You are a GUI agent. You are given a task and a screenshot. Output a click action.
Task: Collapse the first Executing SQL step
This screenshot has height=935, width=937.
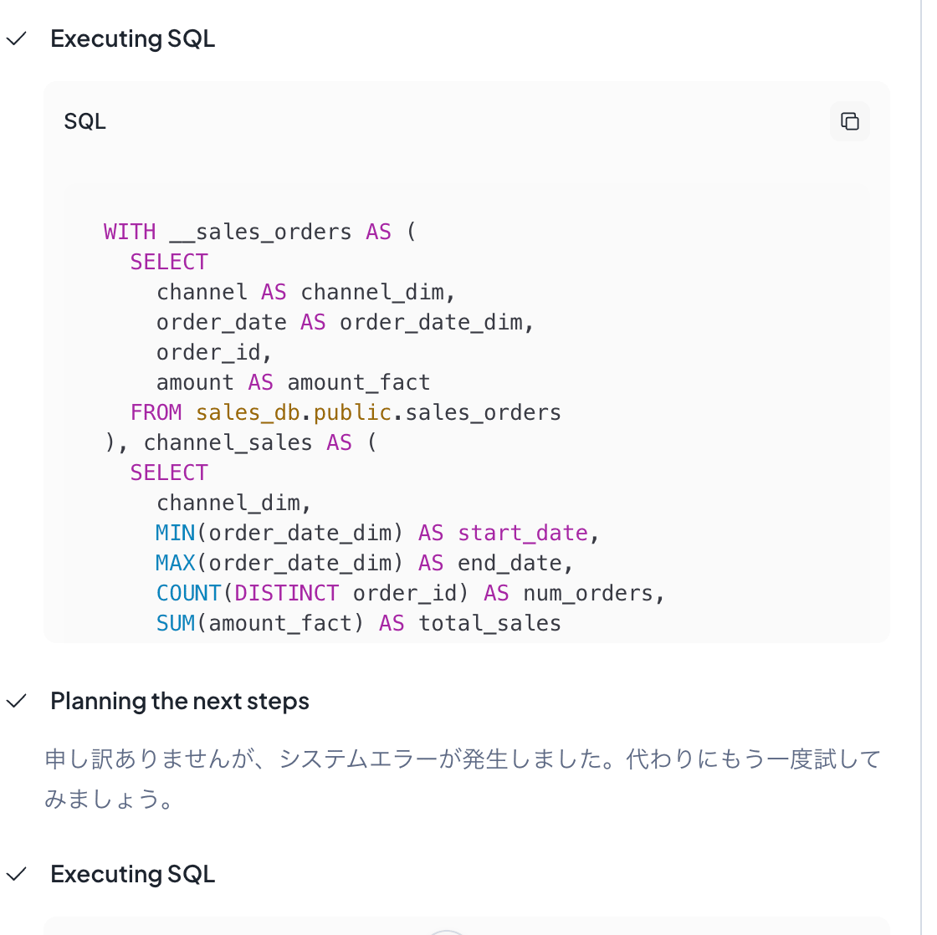pyautogui.click(x=132, y=38)
